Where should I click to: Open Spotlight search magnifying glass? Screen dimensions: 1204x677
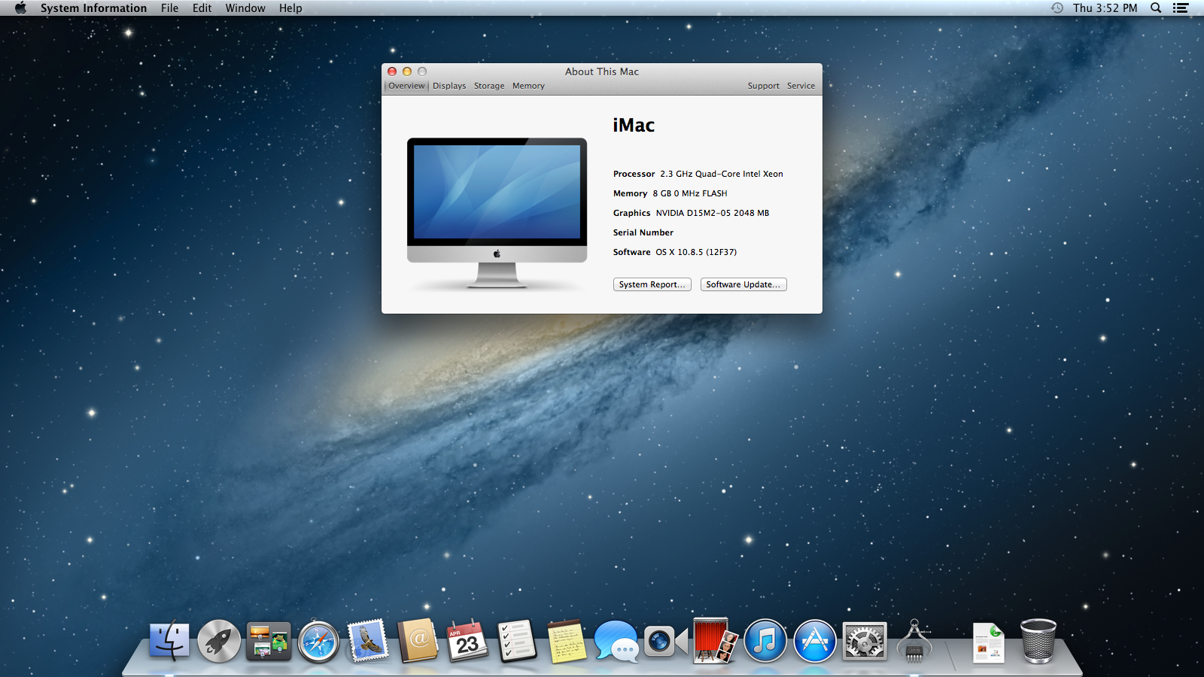[1156, 8]
